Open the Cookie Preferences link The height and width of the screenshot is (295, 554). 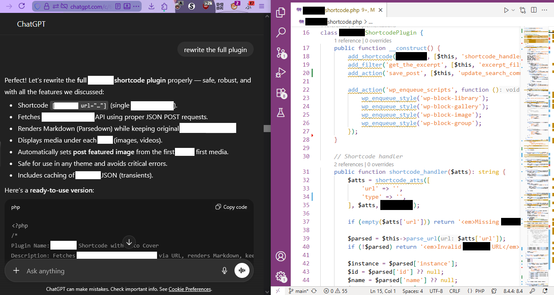coord(190,289)
